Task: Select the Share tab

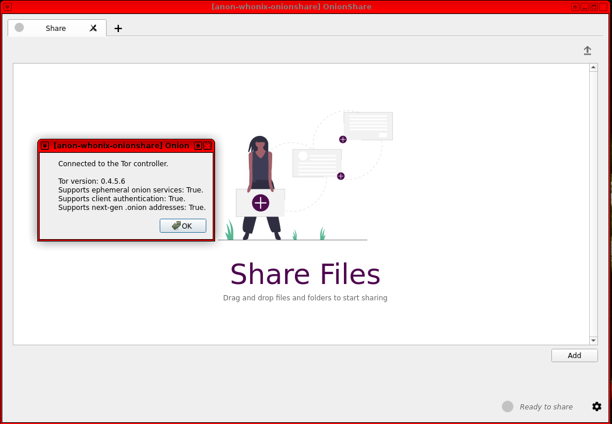Action: coord(56,28)
